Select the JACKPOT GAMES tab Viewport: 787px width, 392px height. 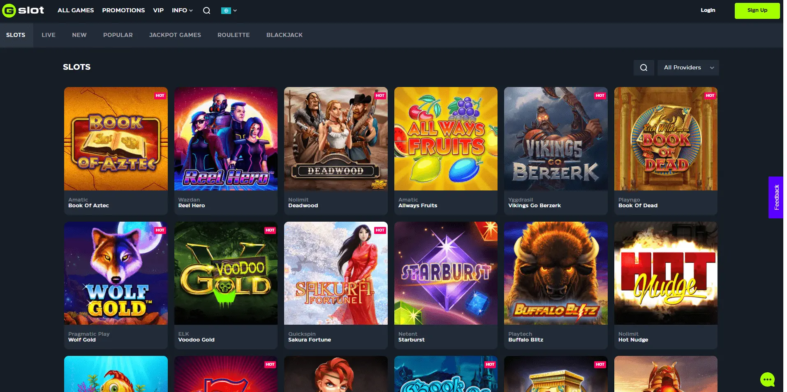[x=175, y=35]
